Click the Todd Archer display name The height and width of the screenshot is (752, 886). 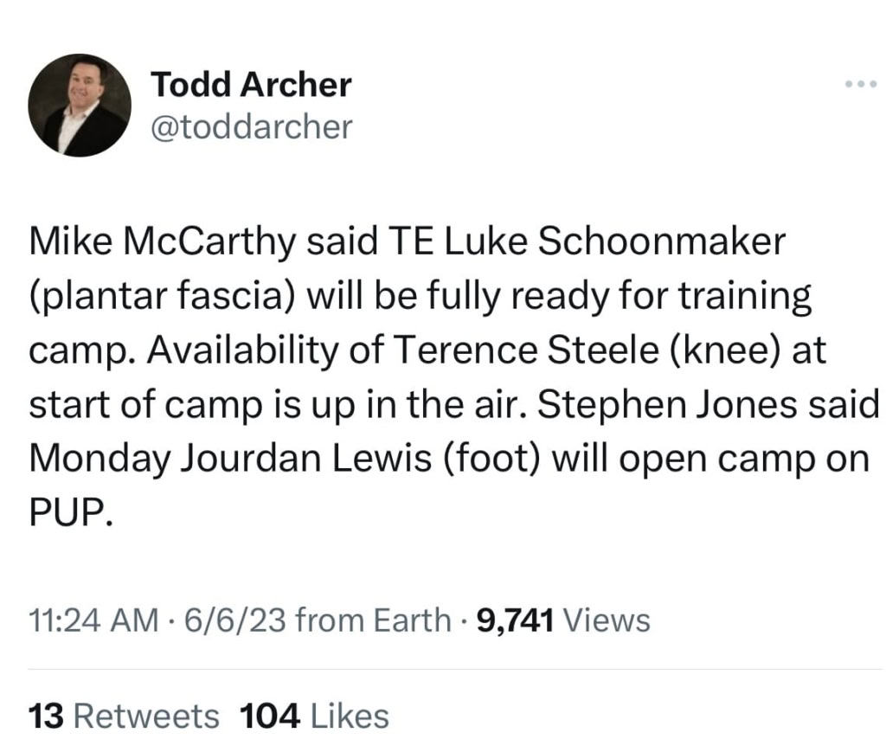coord(251,85)
